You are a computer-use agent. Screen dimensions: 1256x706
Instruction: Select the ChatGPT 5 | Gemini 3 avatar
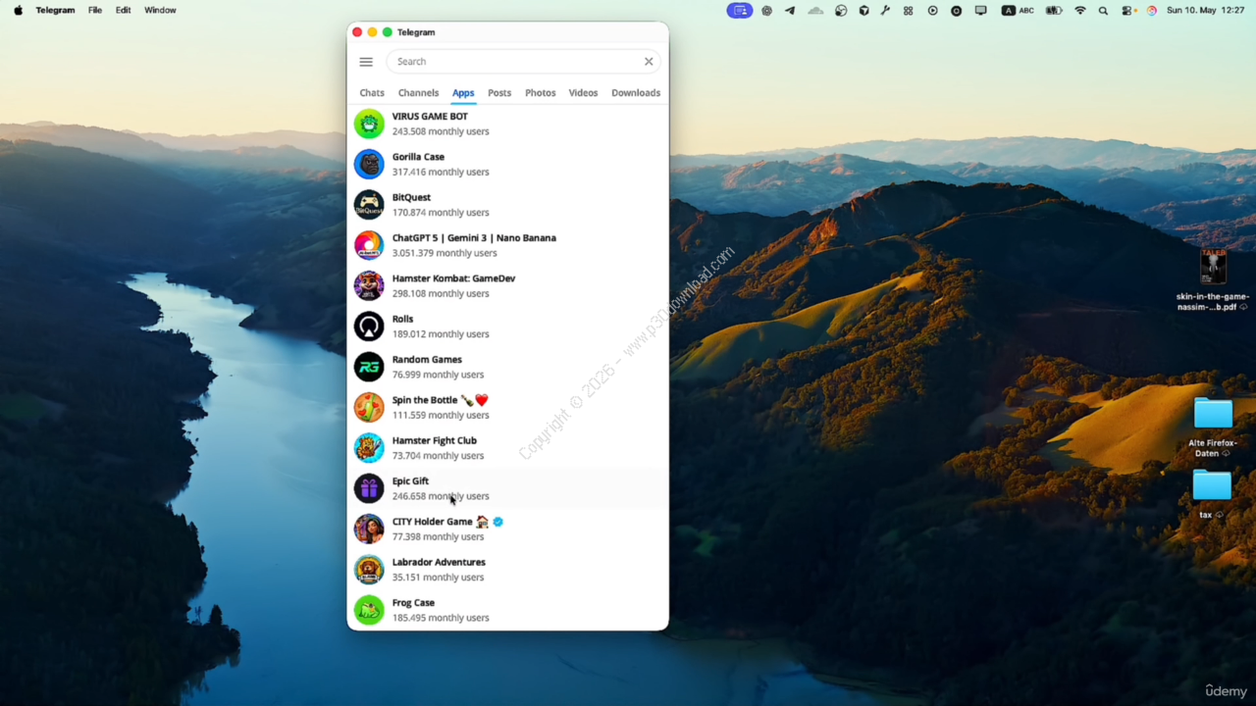pos(369,245)
